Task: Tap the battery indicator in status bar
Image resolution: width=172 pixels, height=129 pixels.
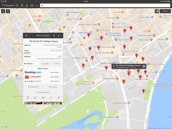Action: tap(169, 1)
